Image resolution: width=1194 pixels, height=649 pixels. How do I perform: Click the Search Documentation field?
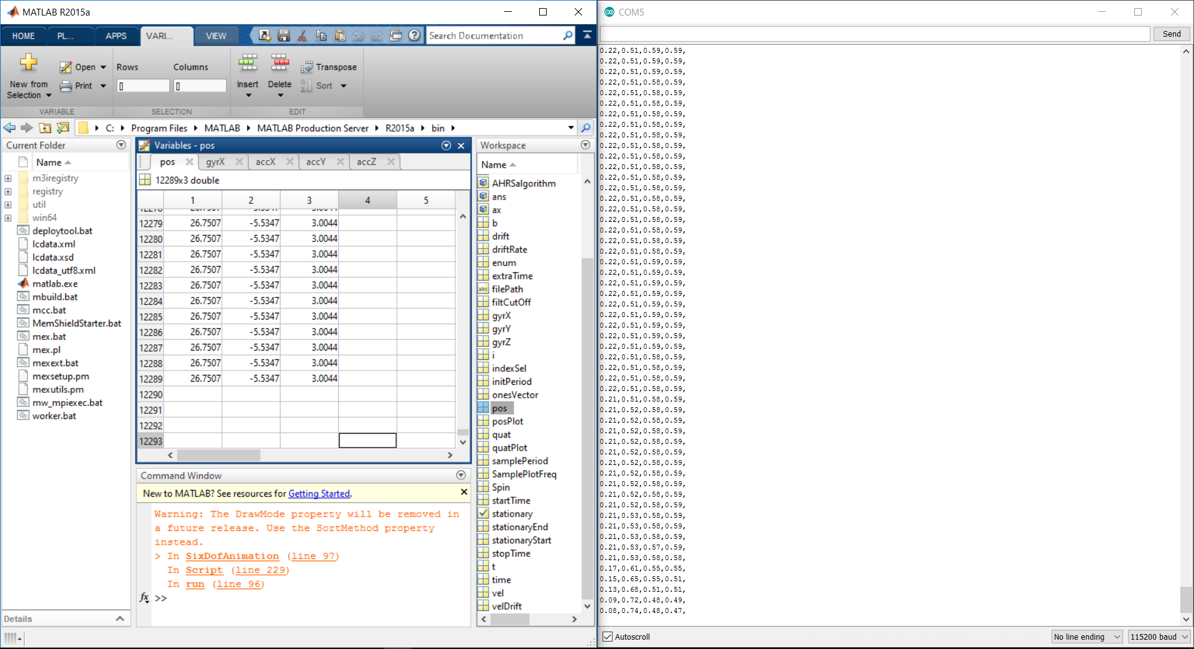tap(494, 35)
